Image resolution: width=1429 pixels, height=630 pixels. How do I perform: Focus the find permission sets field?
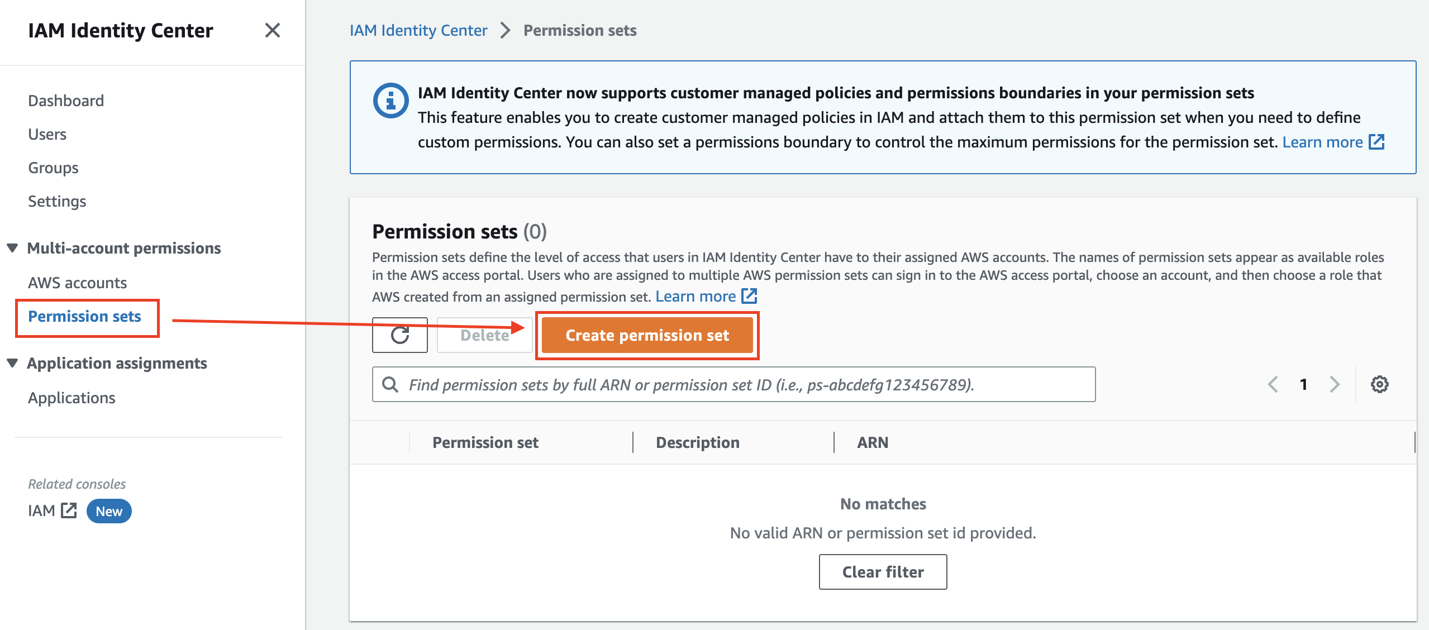733,384
